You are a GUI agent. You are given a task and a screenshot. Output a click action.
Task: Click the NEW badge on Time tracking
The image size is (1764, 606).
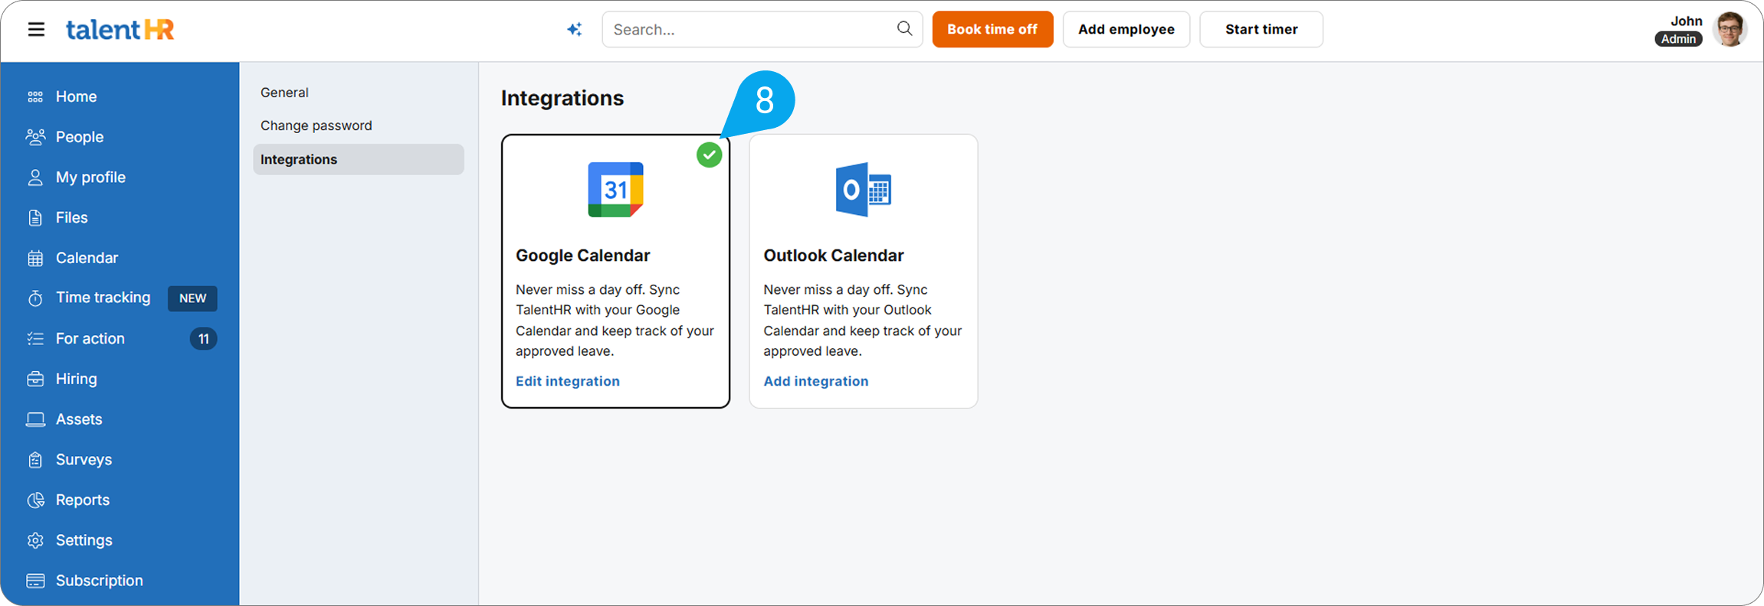pyautogui.click(x=192, y=298)
